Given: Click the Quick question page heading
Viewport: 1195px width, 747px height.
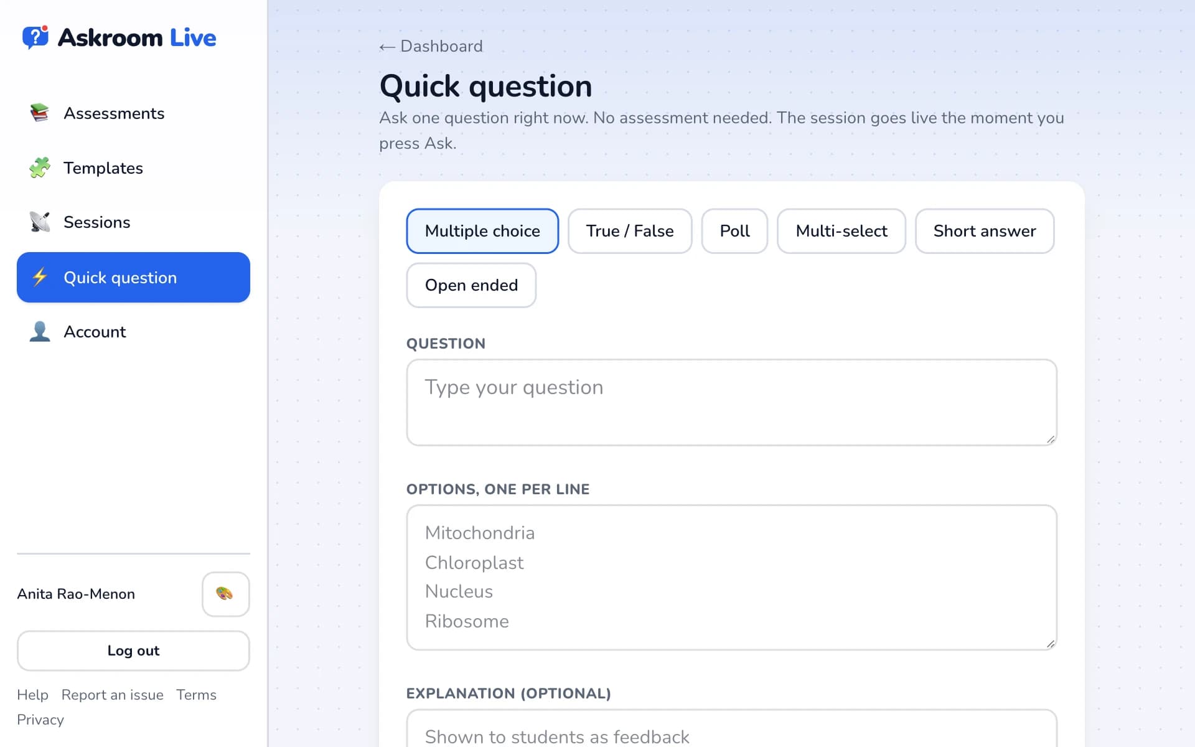Looking at the screenshot, I should (485, 86).
